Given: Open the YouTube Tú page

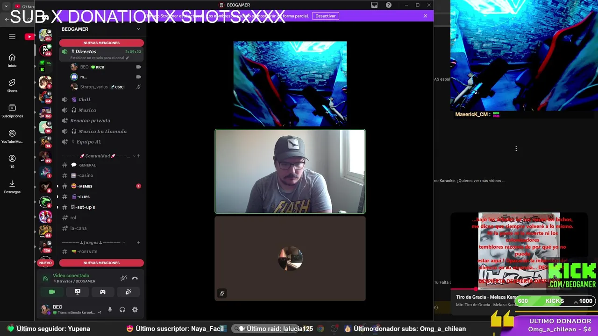Looking at the screenshot, I should pos(12,161).
